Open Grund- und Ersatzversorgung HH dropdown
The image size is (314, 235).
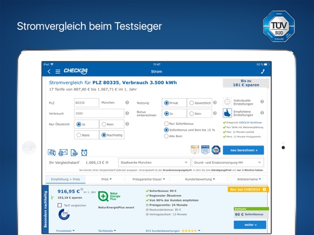[x=228, y=162]
